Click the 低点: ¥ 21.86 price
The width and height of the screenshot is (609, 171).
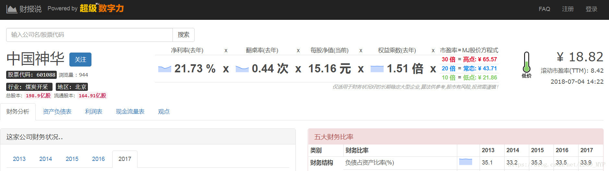click(480, 78)
